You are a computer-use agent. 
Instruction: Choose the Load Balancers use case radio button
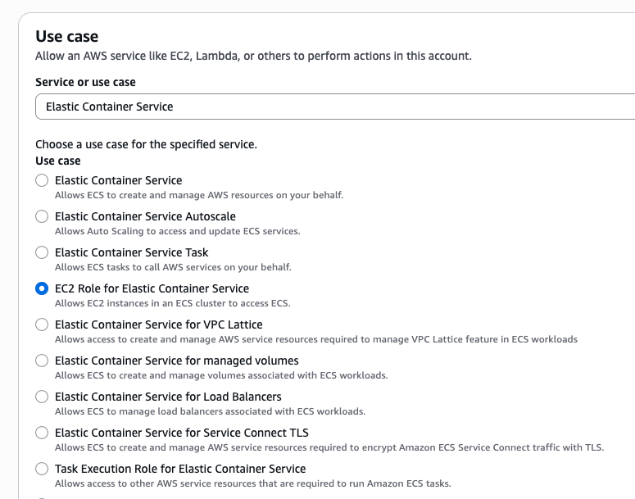(x=42, y=397)
